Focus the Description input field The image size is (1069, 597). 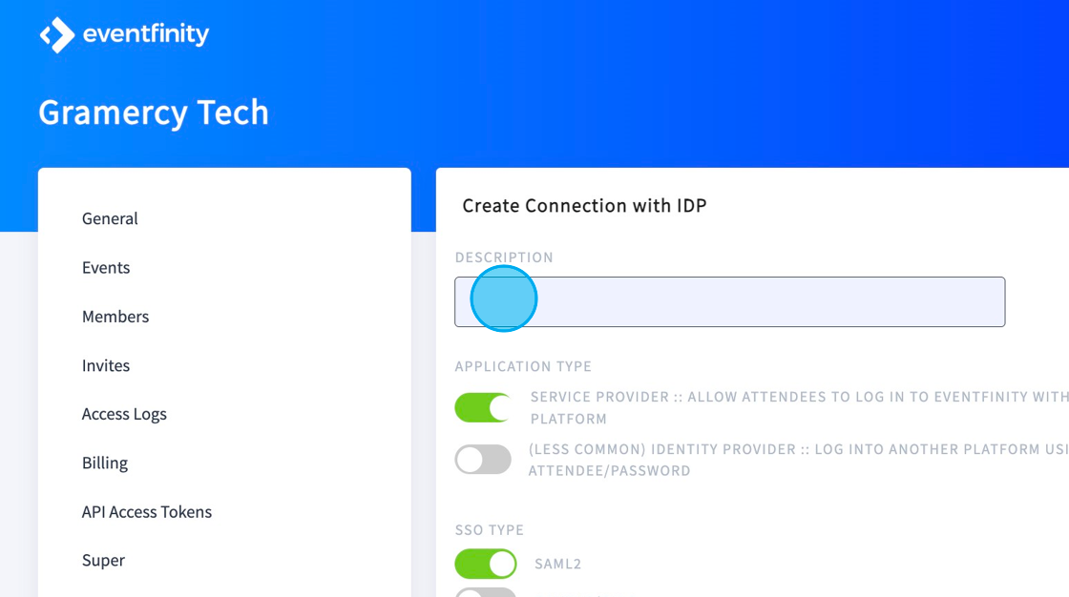729,302
